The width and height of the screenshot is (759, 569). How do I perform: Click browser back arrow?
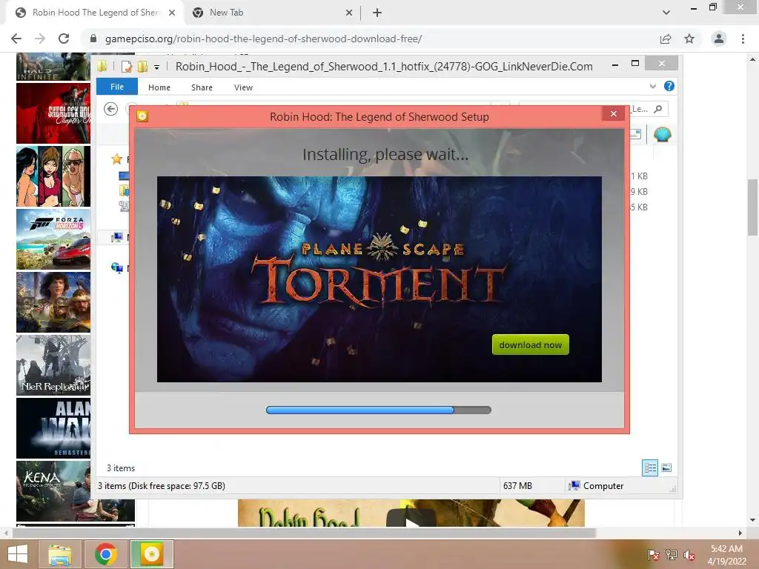click(x=16, y=39)
